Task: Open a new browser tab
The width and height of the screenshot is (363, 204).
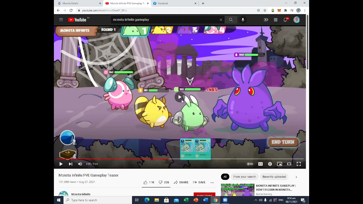Action: pyautogui.click(x=203, y=3)
